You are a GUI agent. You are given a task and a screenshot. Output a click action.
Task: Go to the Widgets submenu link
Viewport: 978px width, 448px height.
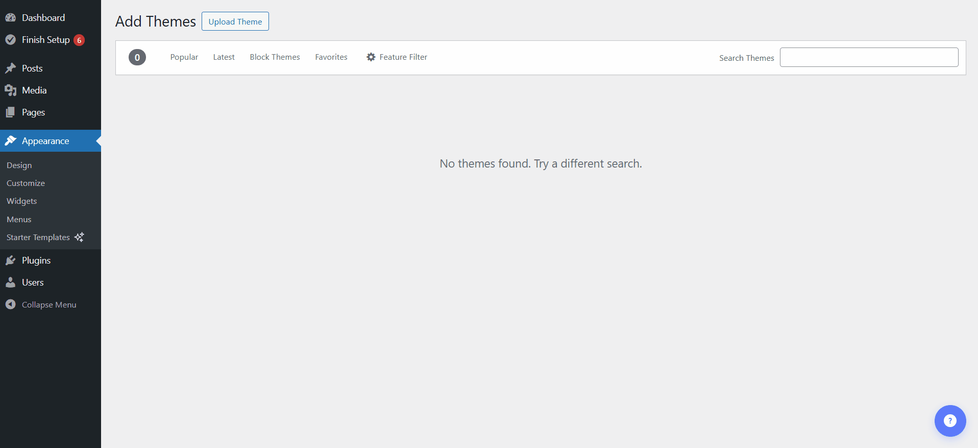[22, 201]
